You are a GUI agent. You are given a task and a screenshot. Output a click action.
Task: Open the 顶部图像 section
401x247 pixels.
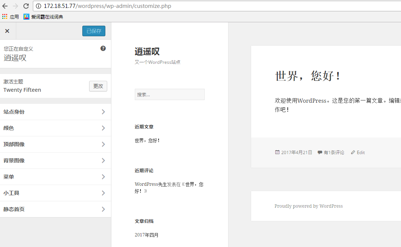56,144
